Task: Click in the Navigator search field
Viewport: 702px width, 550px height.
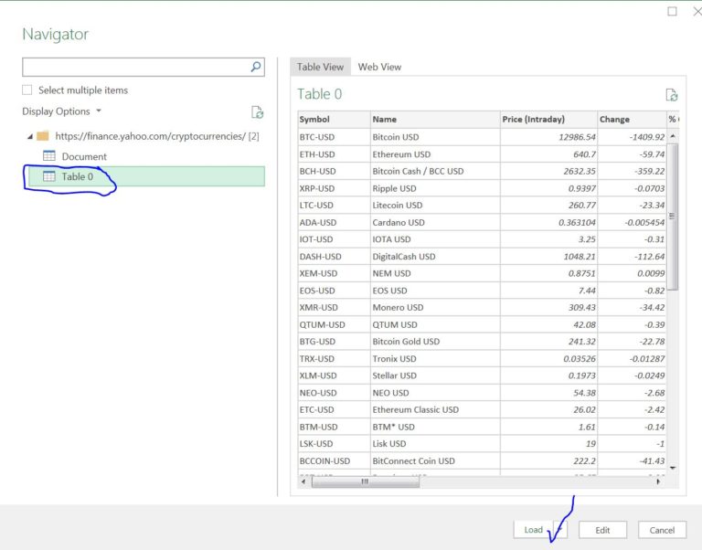Action: pyautogui.click(x=135, y=67)
